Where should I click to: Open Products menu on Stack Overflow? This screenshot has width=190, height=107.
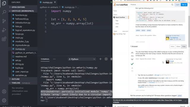[x=133, y=5]
